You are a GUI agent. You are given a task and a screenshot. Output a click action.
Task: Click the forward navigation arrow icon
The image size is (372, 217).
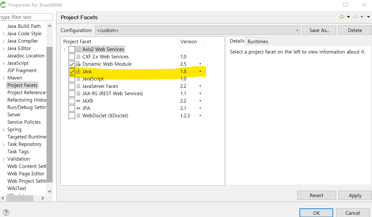point(355,17)
